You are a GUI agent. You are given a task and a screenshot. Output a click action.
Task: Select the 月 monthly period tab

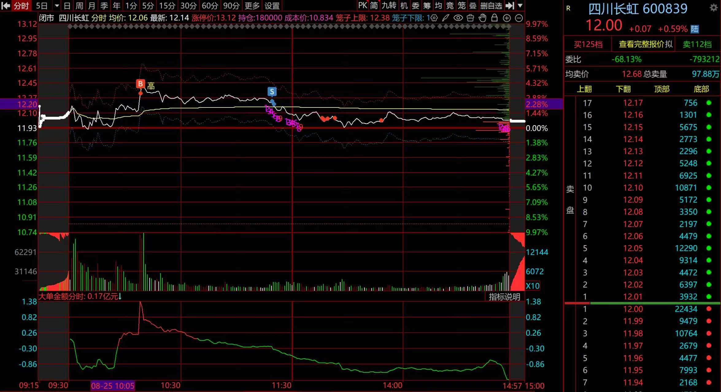92,6
